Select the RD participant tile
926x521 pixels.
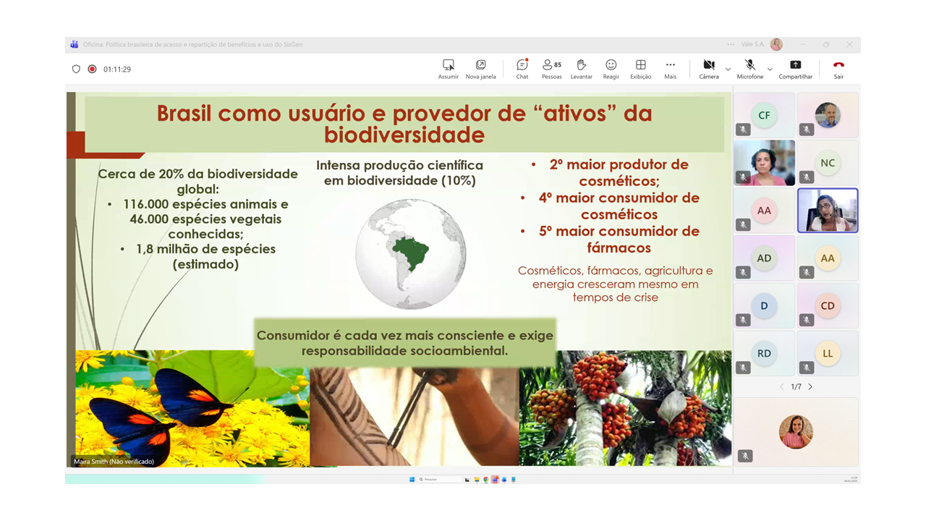(x=764, y=353)
